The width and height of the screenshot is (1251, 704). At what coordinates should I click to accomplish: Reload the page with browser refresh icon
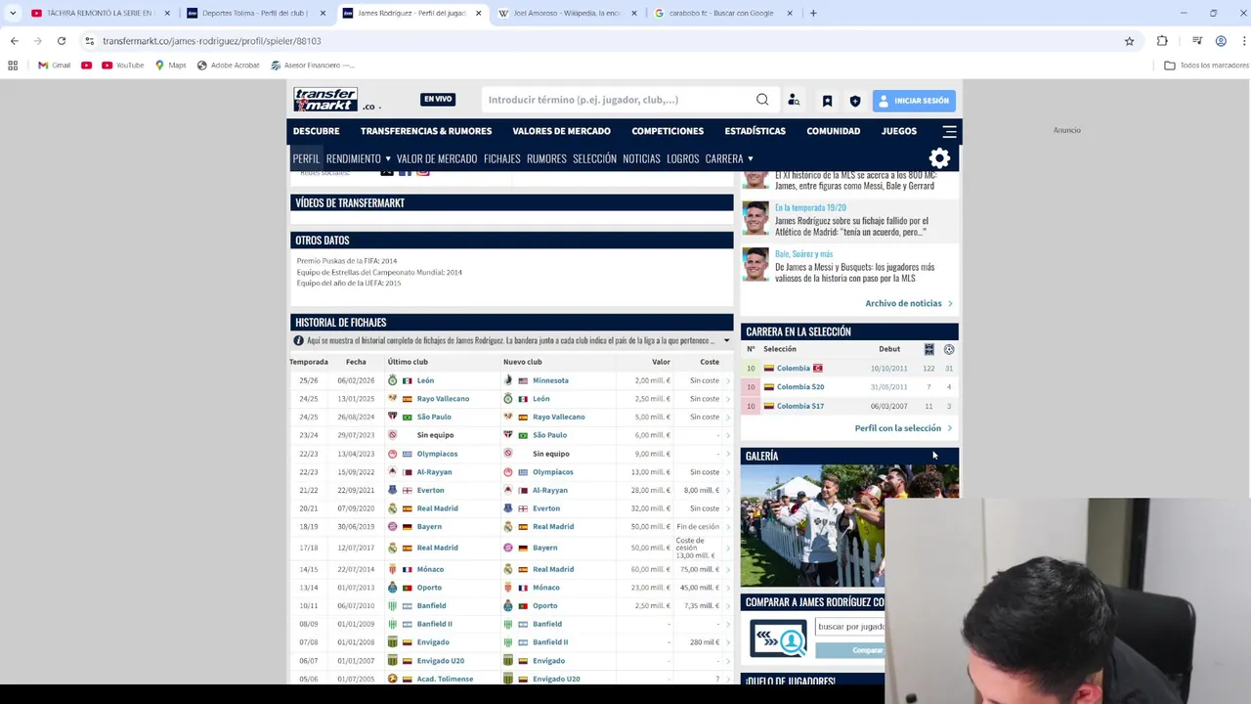(x=61, y=41)
